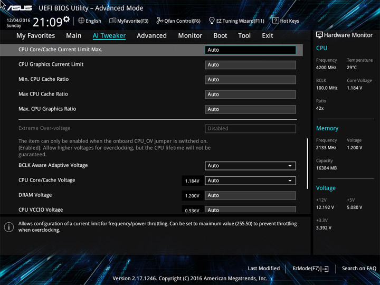Select the Ai Tweaker tab
Image resolution: width=380 pixels, height=285 pixels.
[109, 36]
